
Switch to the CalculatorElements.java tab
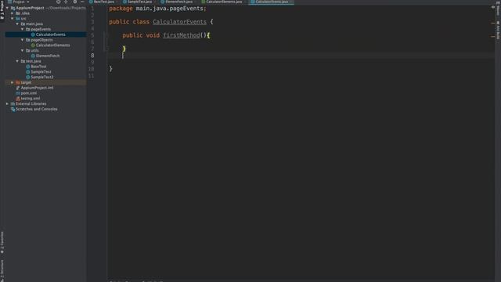(222, 2)
